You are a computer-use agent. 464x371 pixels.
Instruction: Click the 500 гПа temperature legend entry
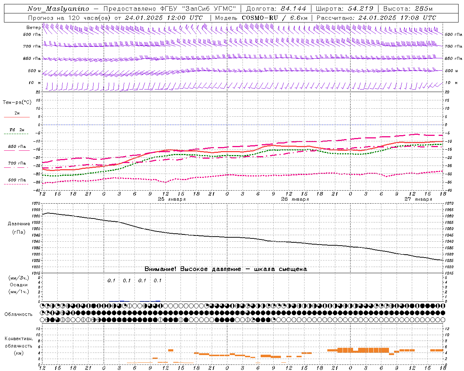coord(17,180)
